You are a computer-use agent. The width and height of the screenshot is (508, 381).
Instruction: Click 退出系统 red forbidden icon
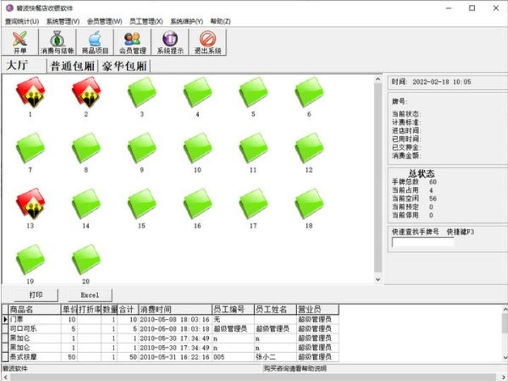[x=207, y=42]
